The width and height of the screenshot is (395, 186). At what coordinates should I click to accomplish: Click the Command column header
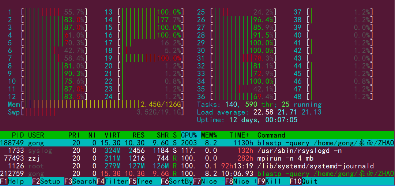coord(271,135)
